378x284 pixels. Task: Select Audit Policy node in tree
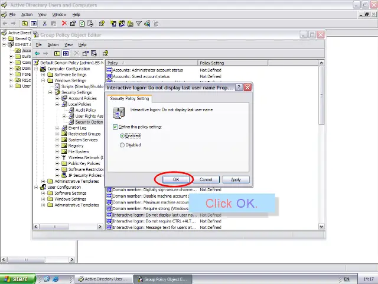point(85,110)
